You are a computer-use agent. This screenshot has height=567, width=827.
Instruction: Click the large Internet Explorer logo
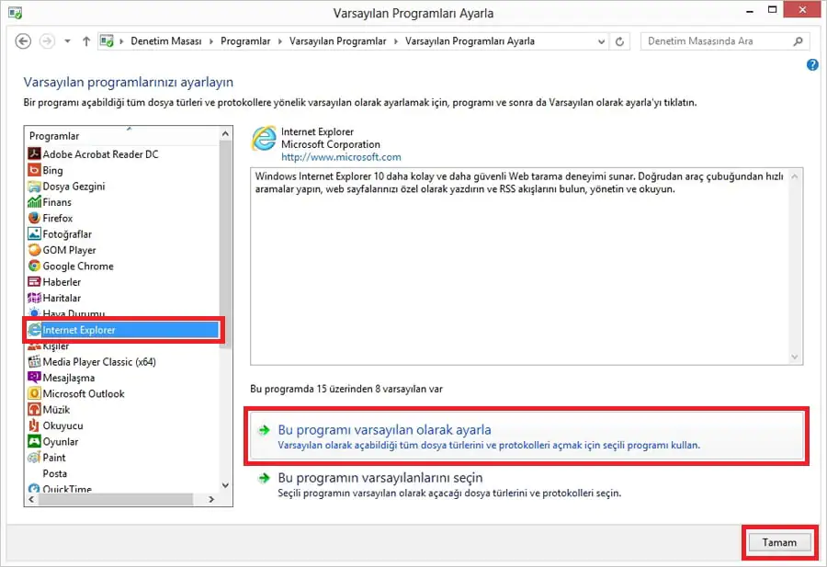(264, 139)
